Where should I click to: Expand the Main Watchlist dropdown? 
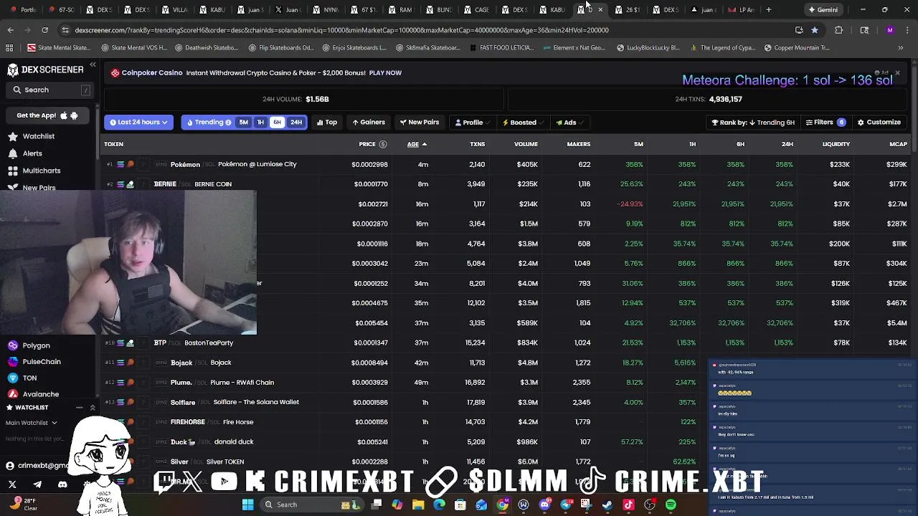tap(32, 423)
